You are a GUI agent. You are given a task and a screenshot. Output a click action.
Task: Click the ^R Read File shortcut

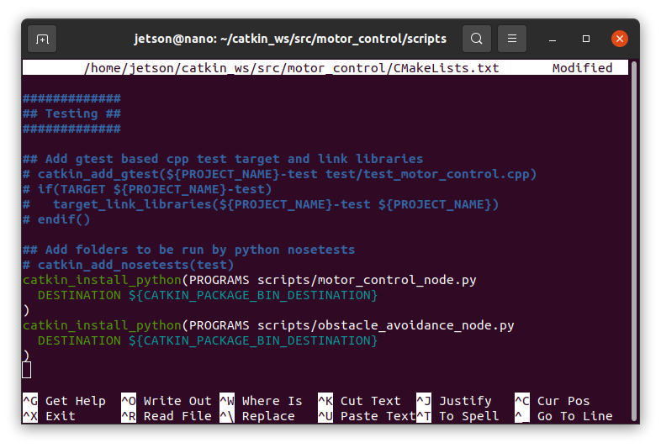(x=167, y=416)
